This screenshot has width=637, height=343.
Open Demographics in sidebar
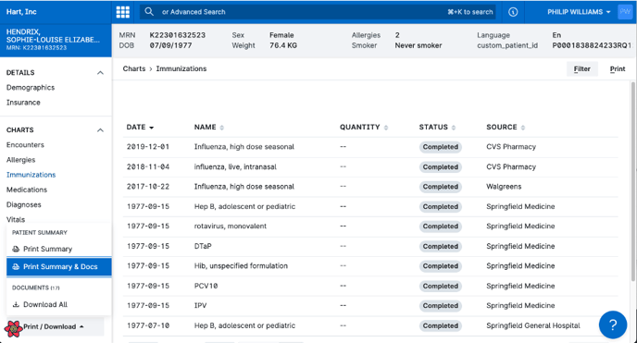tap(31, 88)
